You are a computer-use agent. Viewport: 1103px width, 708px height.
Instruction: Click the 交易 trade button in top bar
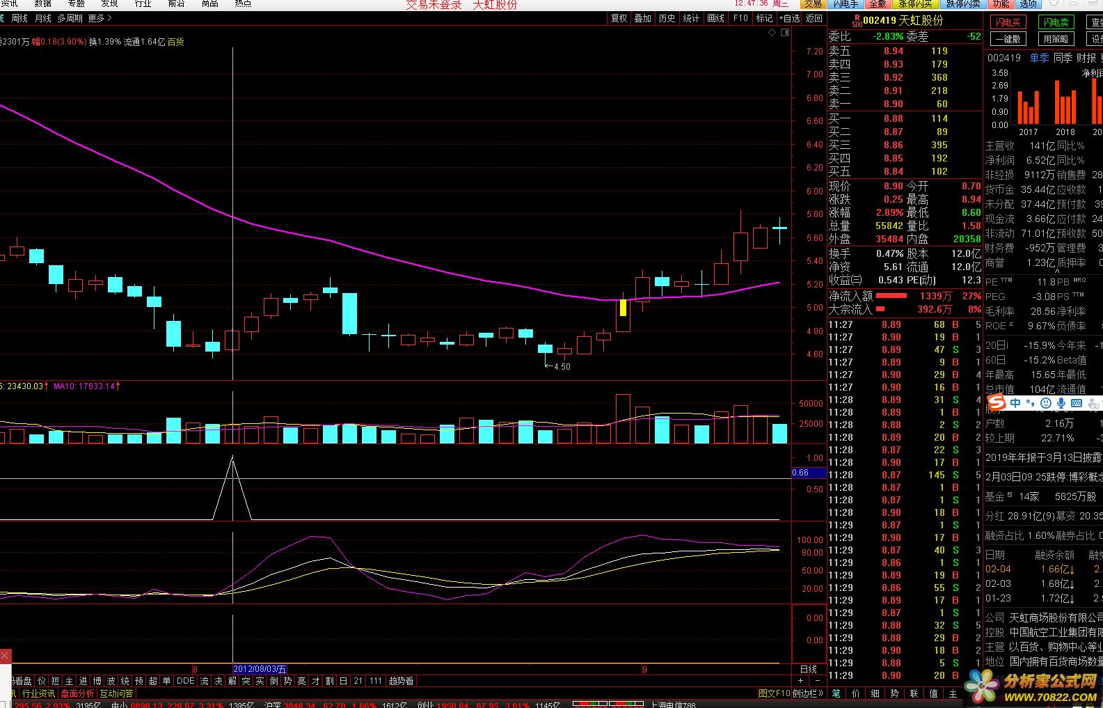813,4
